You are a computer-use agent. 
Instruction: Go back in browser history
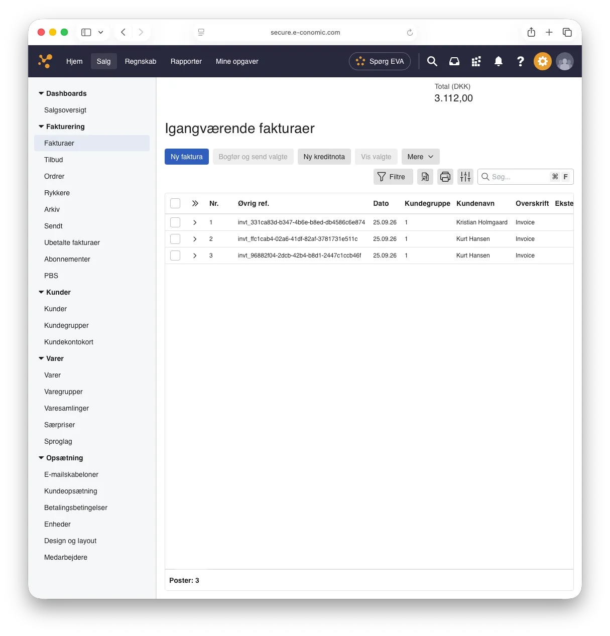(123, 32)
